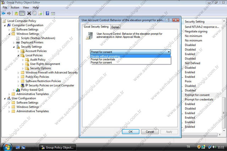This screenshot has width=227, height=151.
Task: Expand the Account Policies tree node
Action: coord(18,51)
